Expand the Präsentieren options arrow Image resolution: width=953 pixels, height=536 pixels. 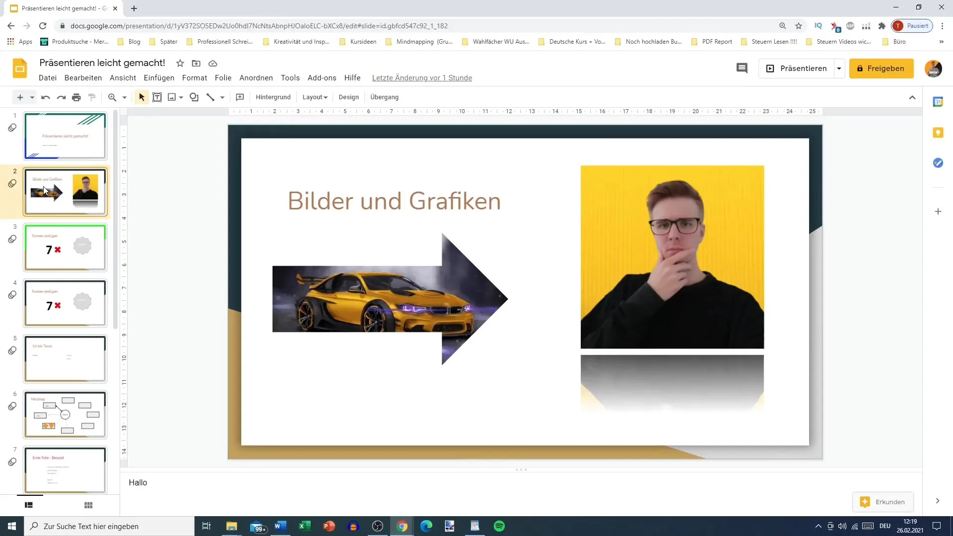coord(839,68)
